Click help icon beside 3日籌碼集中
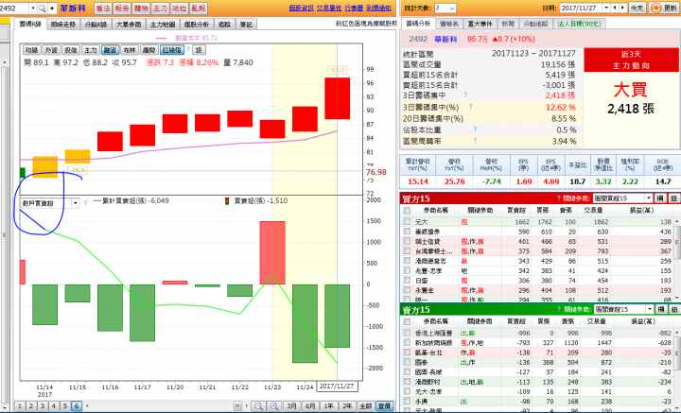Viewport: 681px width, 413px height. pos(465,95)
